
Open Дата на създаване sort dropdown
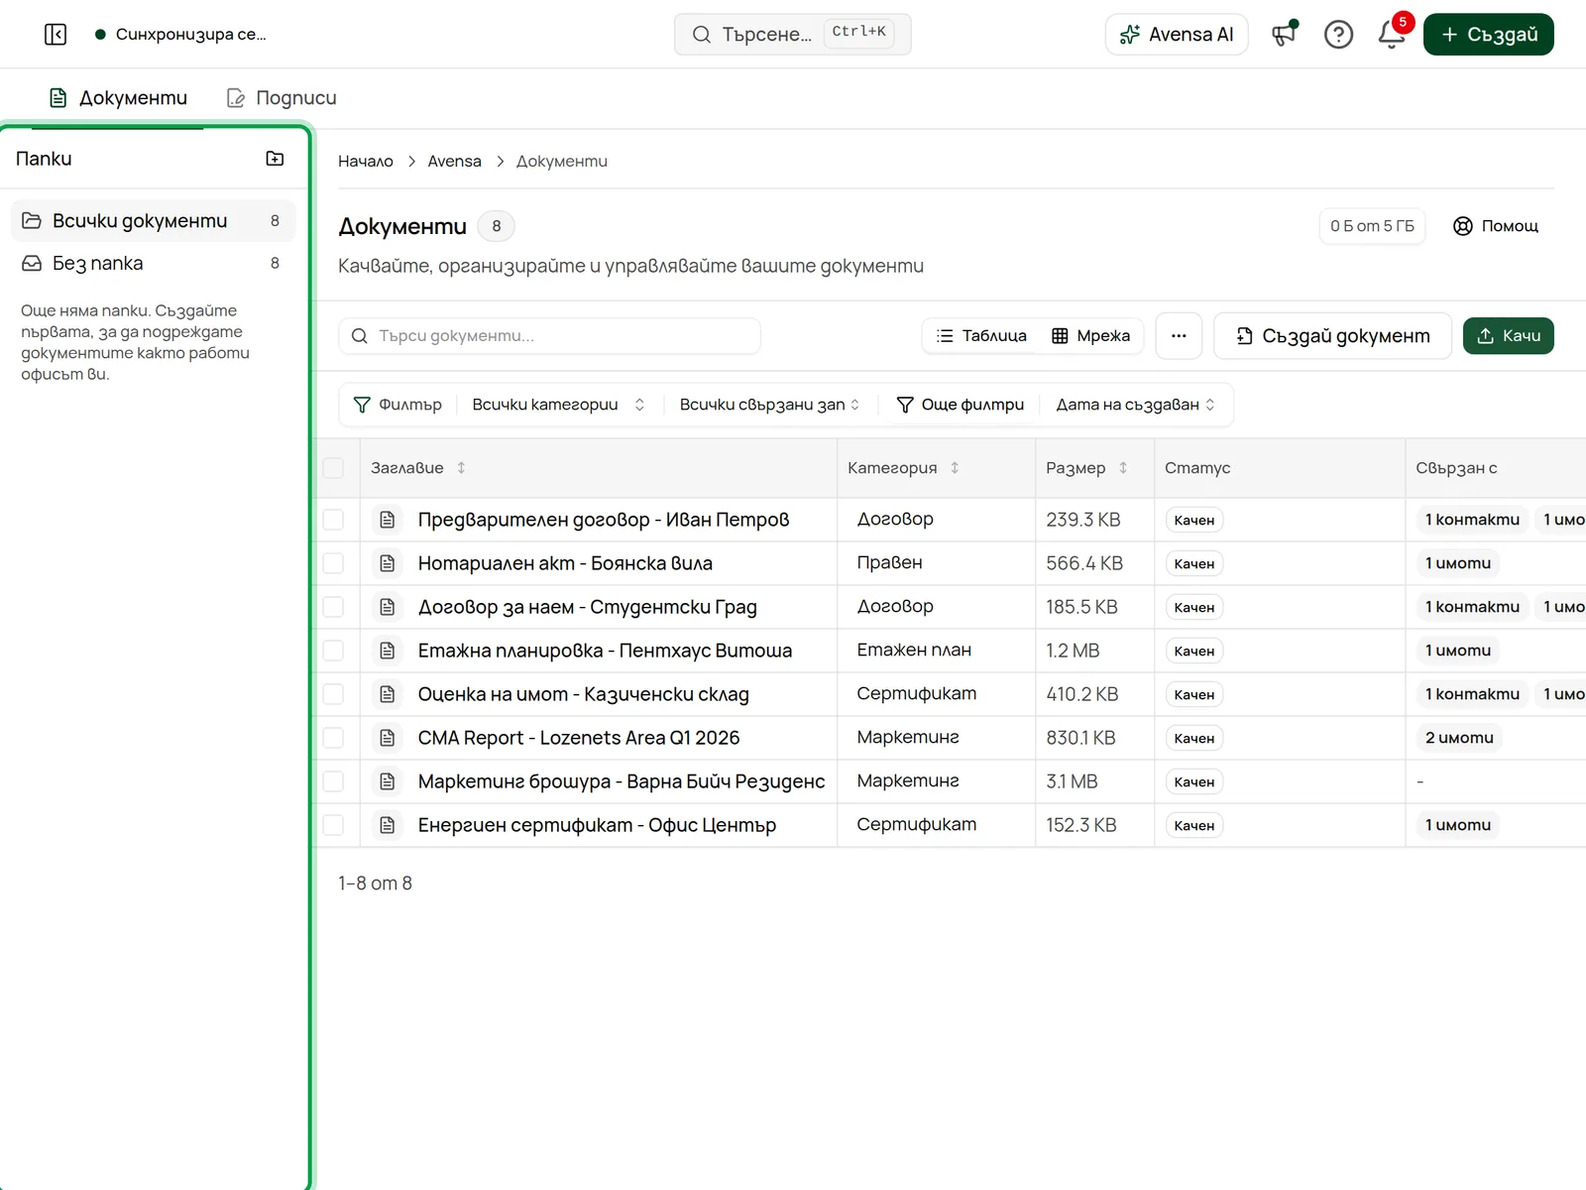point(1135,405)
